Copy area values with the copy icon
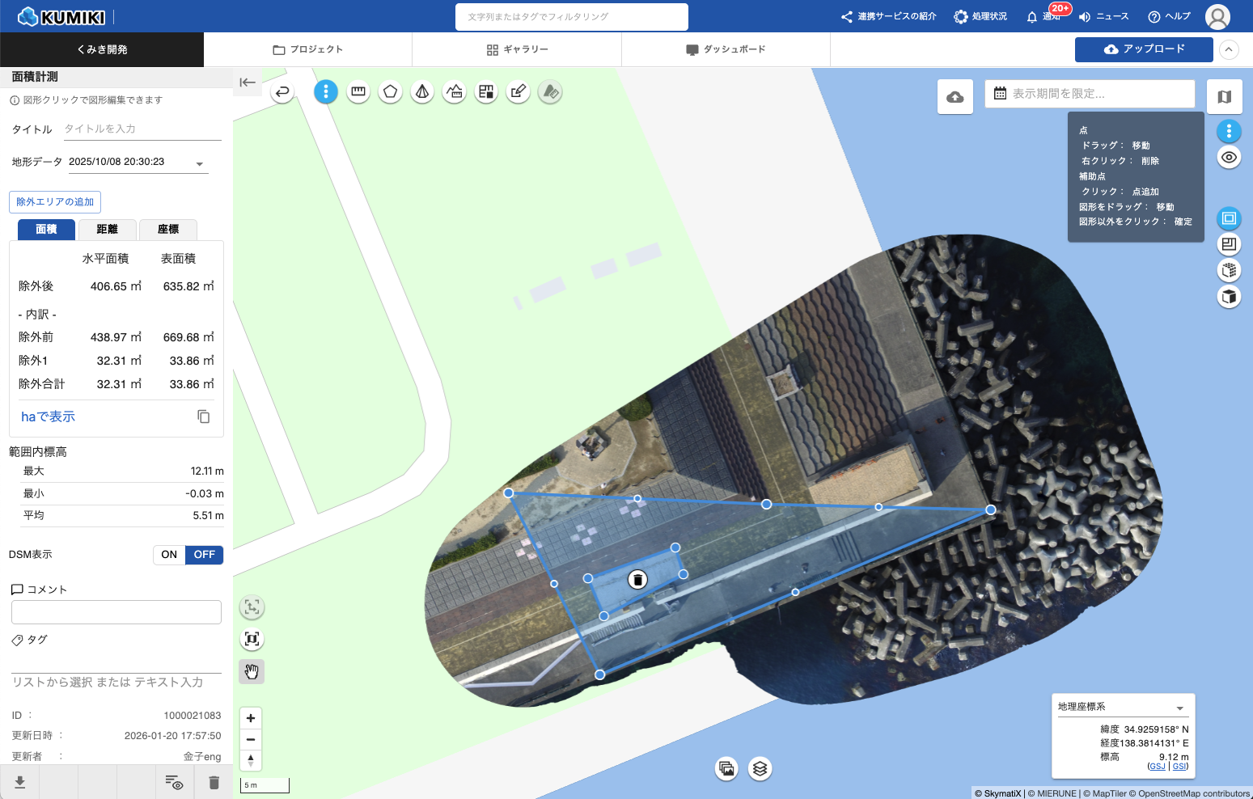 click(x=204, y=416)
